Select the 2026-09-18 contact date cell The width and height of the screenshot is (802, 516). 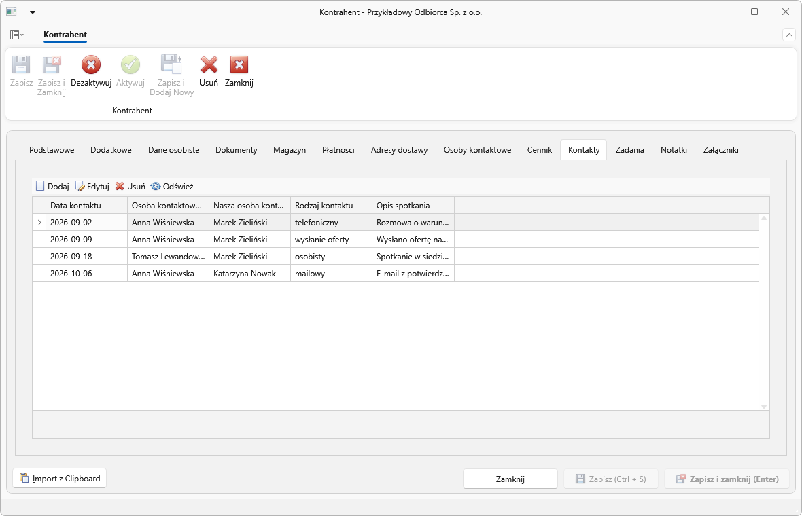click(x=86, y=257)
